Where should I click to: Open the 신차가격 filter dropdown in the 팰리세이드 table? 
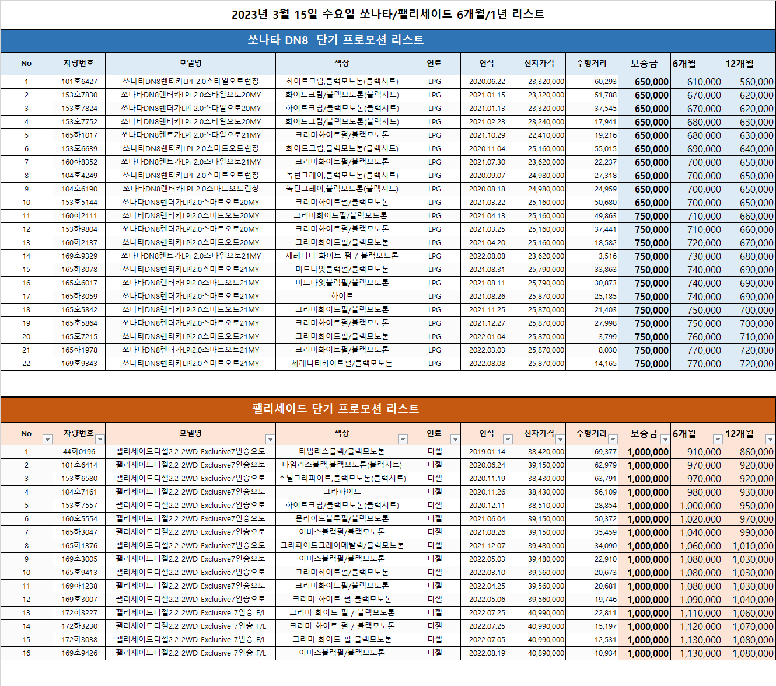click(560, 440)
